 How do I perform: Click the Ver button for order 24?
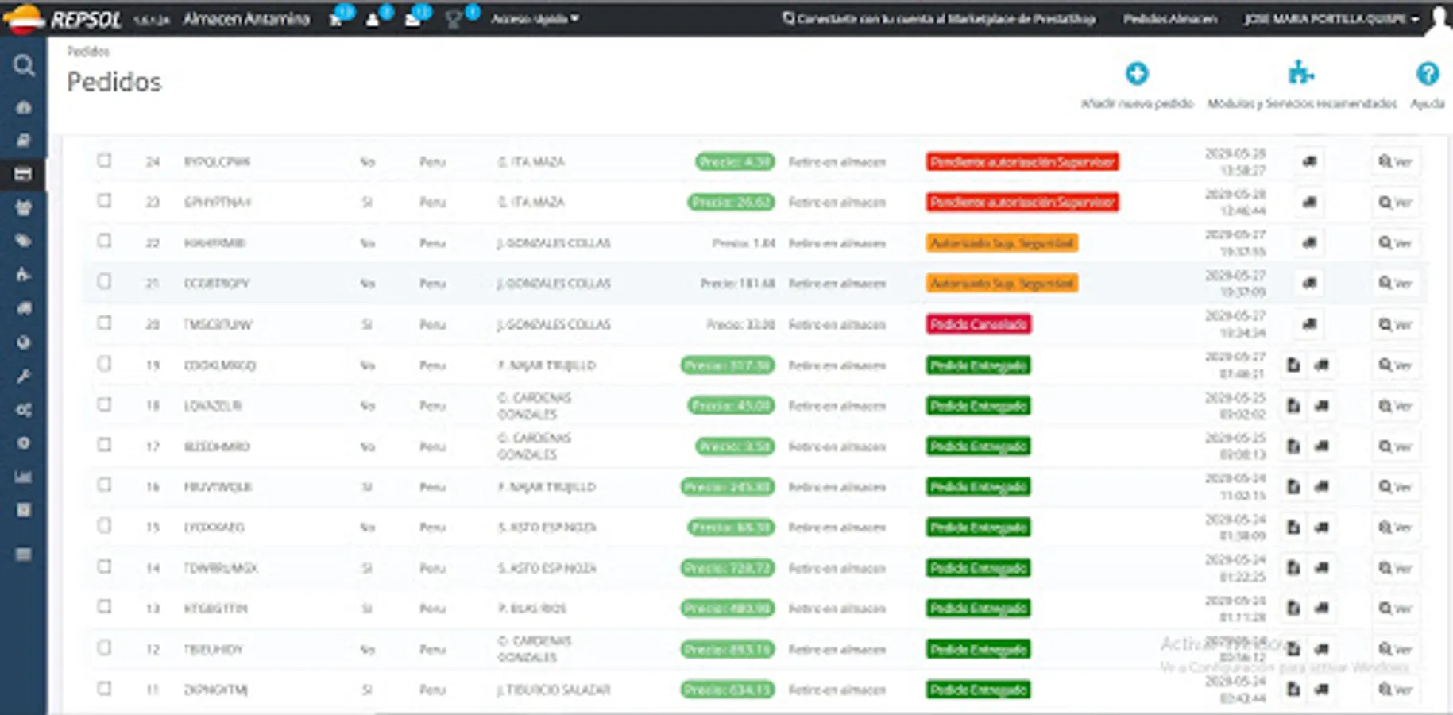pos(1396,162)
